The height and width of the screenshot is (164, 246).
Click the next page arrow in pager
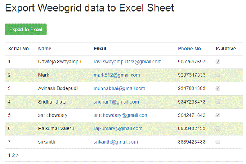click(18, 155)
